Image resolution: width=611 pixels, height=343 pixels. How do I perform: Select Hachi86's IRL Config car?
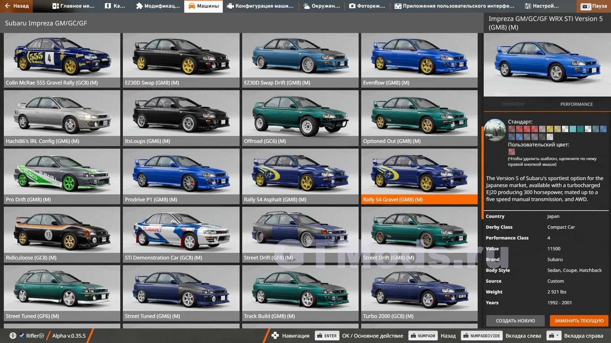coord(62,118)
